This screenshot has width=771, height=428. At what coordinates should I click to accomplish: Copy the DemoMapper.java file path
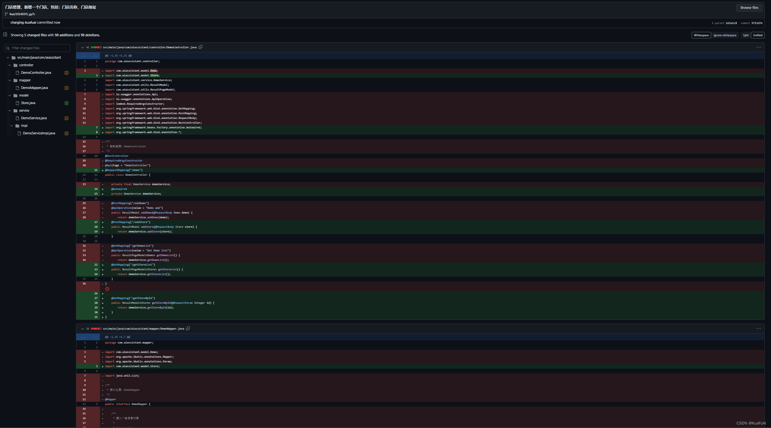pyautogui.click(x=188, y=328)
